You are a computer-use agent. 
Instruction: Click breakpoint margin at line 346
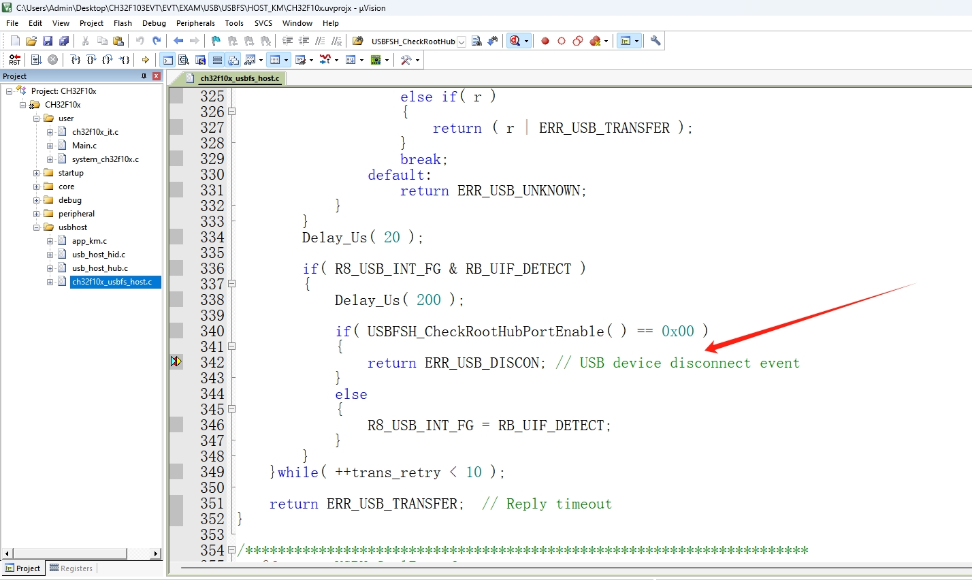click(x=176, y=425)
